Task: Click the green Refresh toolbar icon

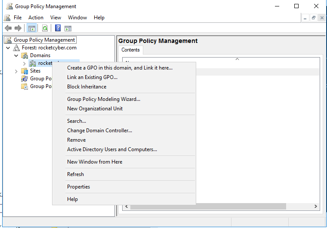Action: point(45,28)
